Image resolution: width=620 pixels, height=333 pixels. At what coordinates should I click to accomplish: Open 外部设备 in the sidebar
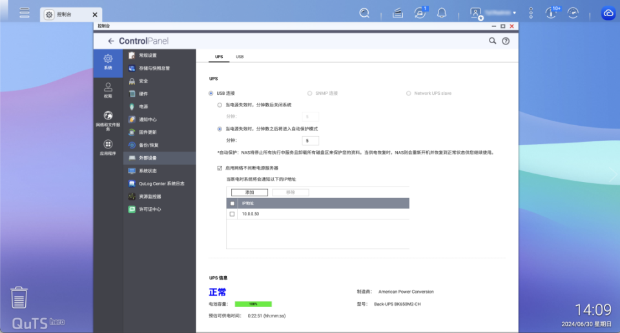point(160,158)
